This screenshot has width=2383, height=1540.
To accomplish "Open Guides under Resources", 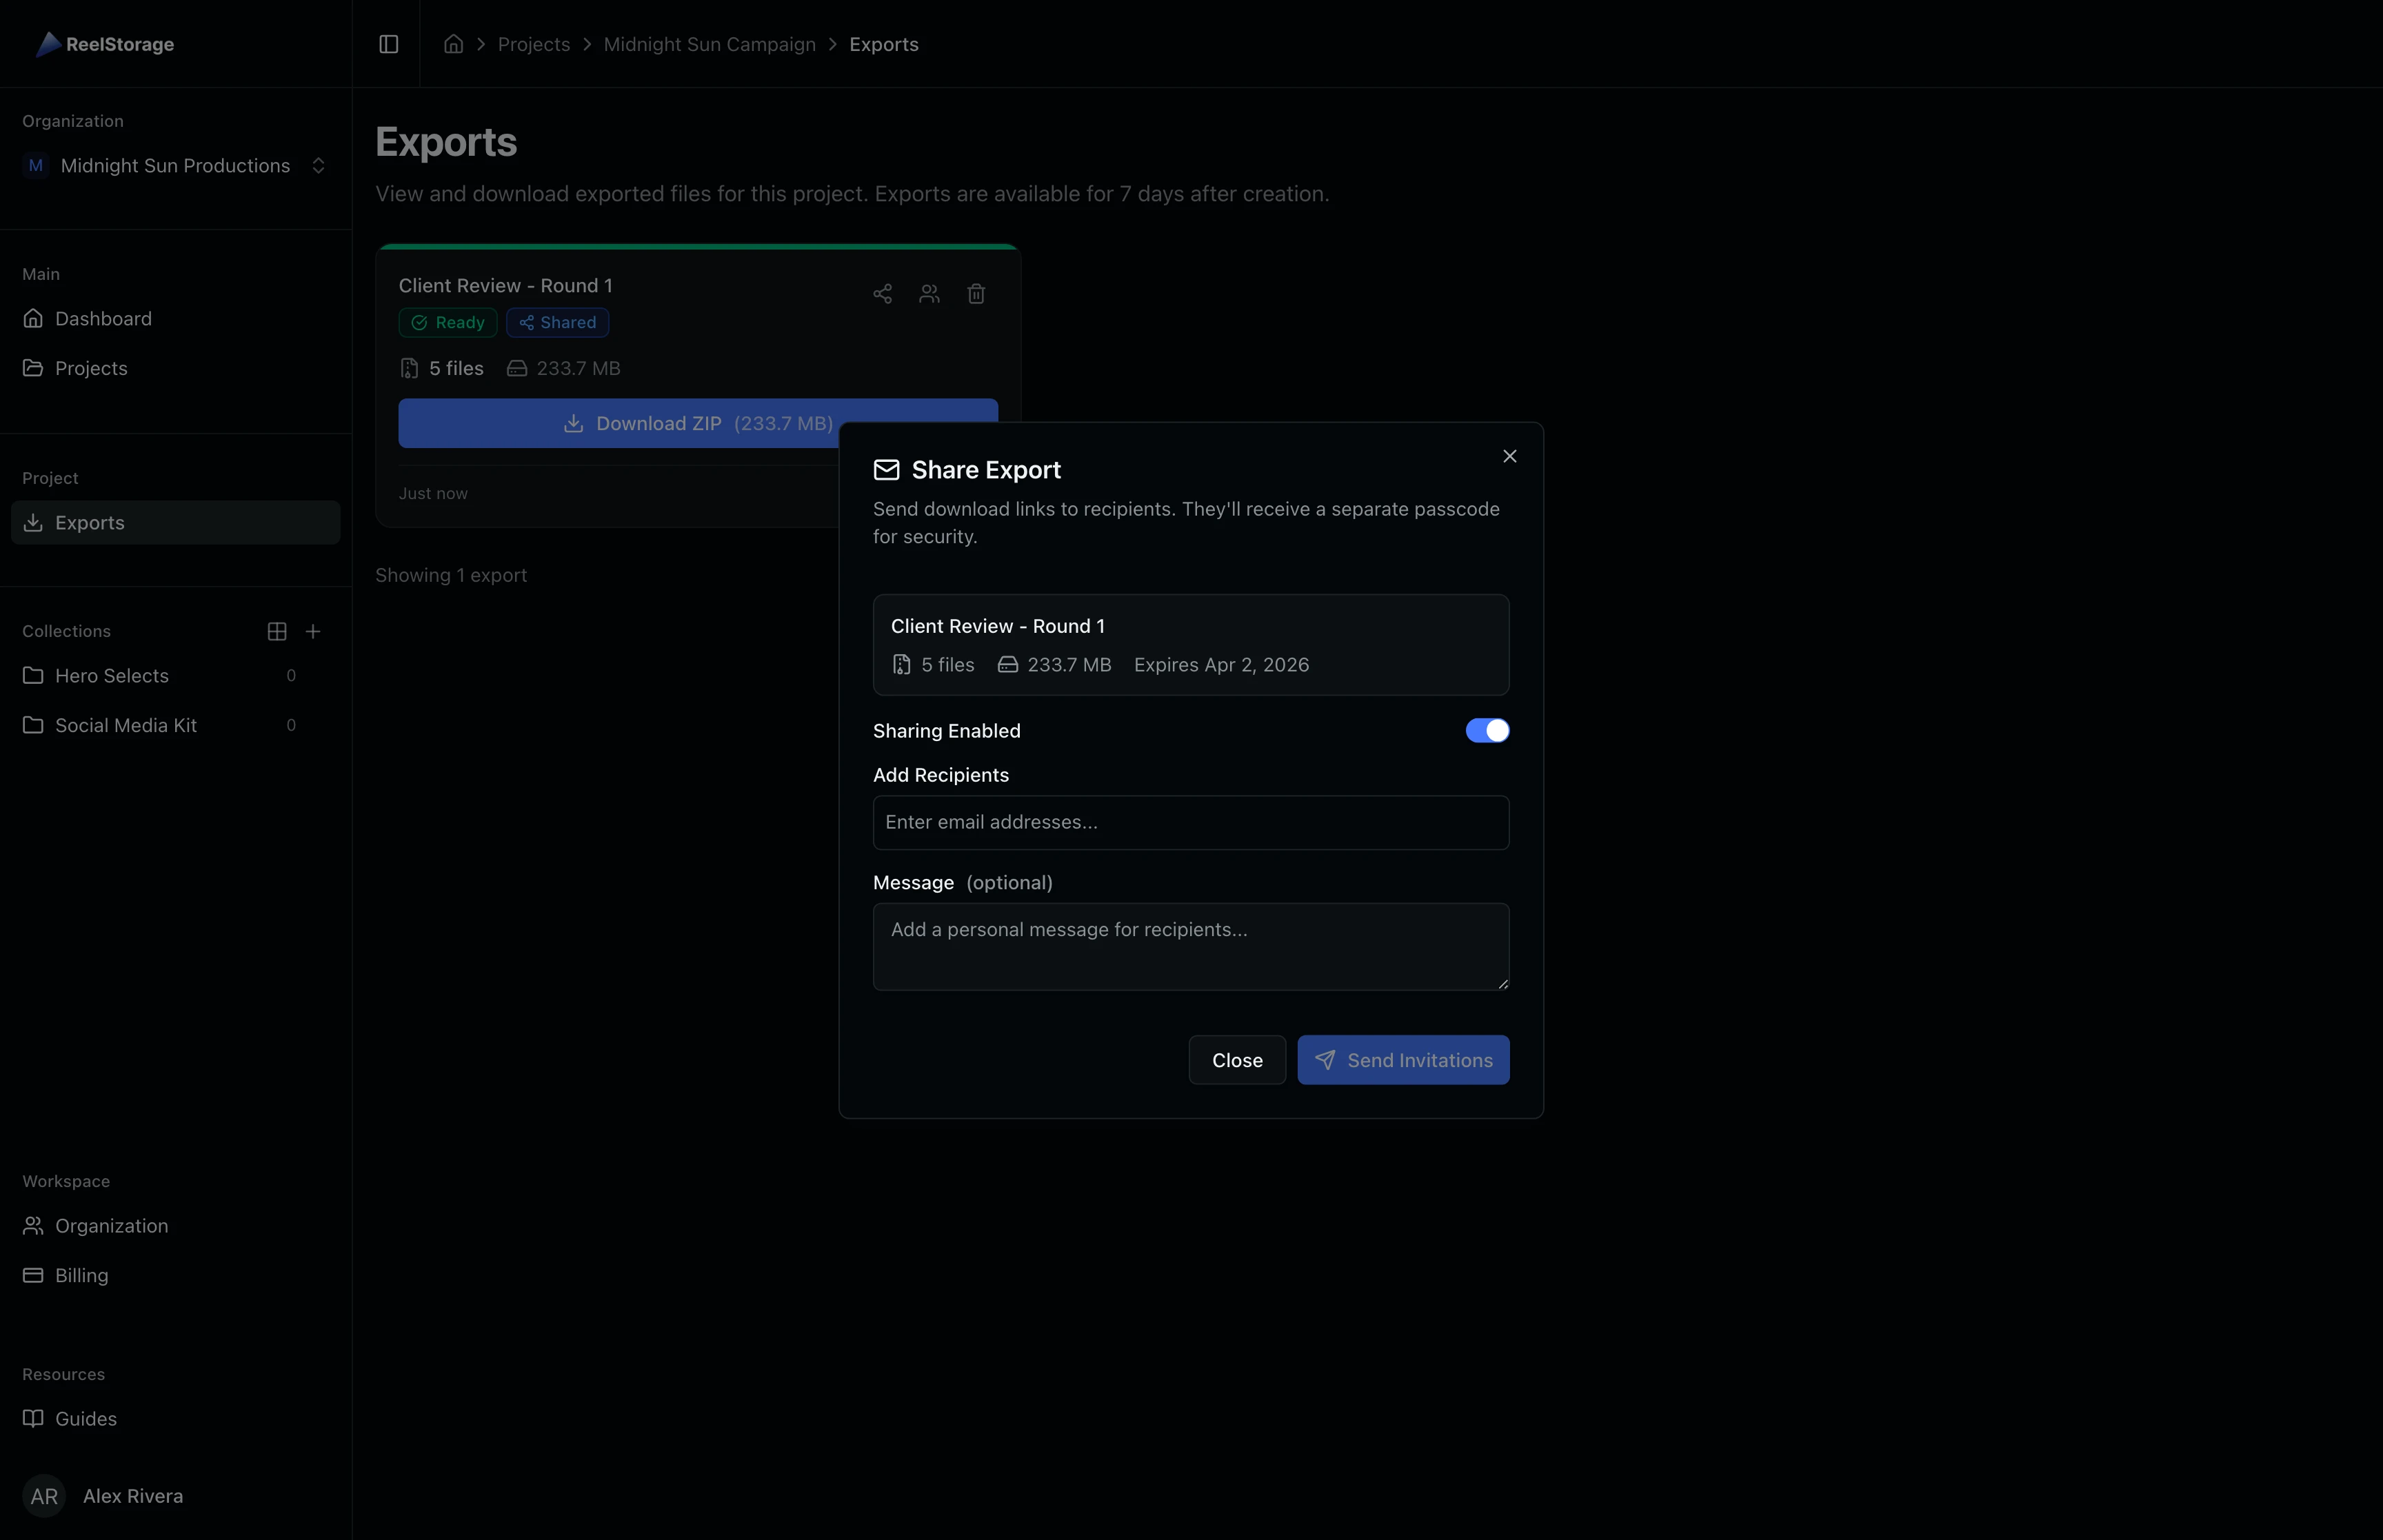I will [85, 1419].
